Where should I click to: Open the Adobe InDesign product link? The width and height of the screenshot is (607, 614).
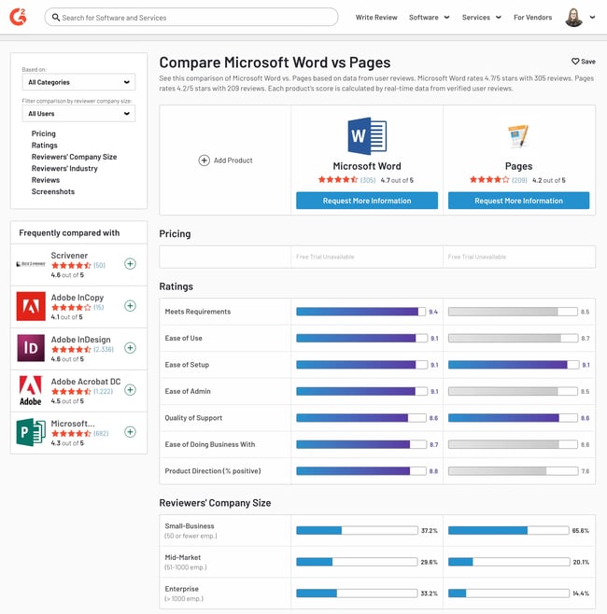tap(80, 340)
